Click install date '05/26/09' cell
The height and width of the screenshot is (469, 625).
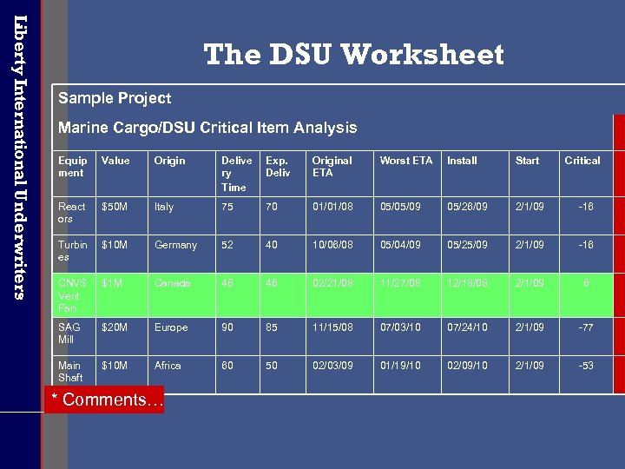475,215
